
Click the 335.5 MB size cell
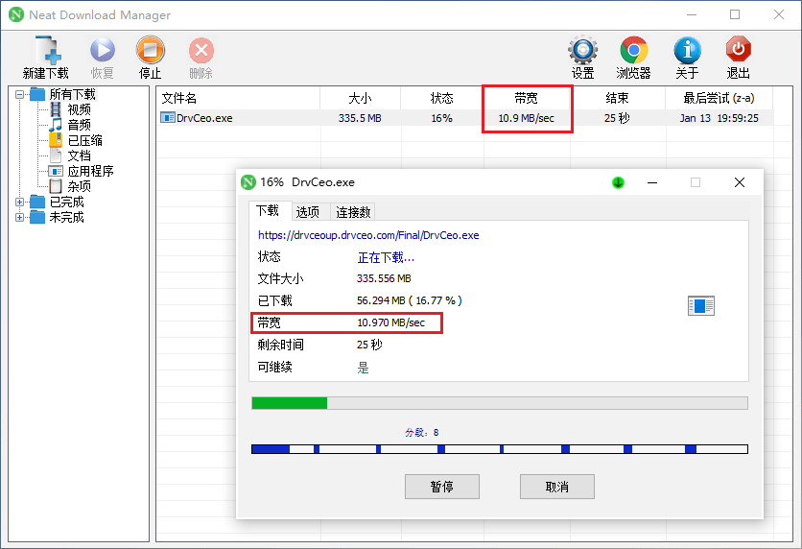point(360,118)
